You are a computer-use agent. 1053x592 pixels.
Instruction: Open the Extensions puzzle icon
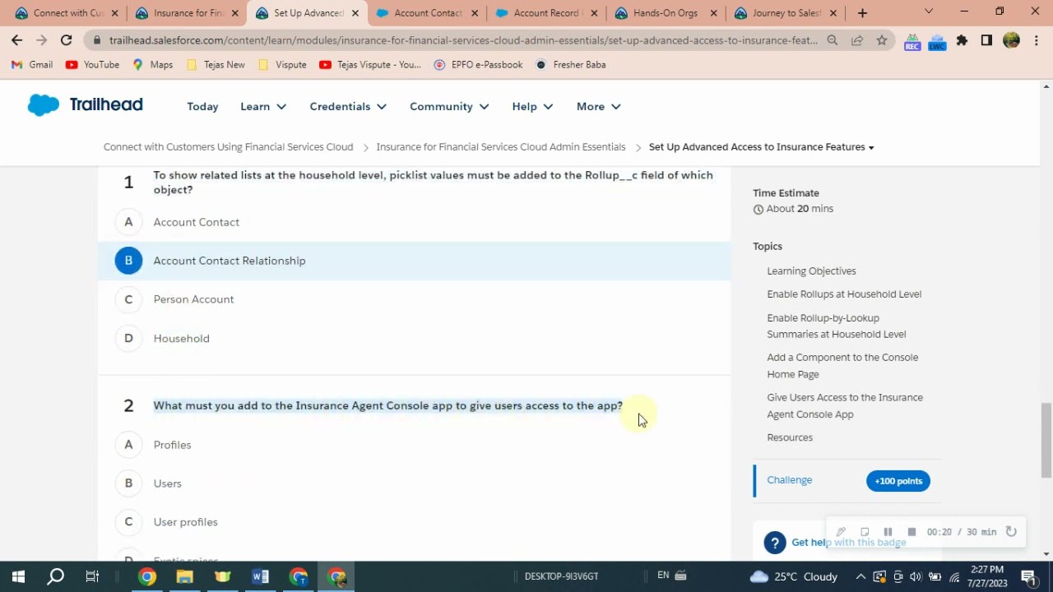click(962, 40)
